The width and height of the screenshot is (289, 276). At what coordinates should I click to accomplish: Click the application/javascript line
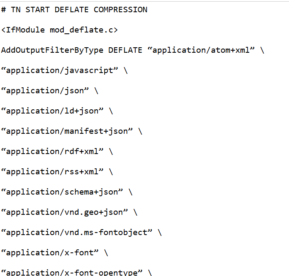tap(64, 70)
